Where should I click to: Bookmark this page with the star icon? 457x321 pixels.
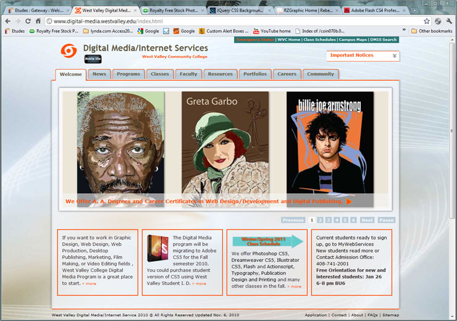point(427,21)
